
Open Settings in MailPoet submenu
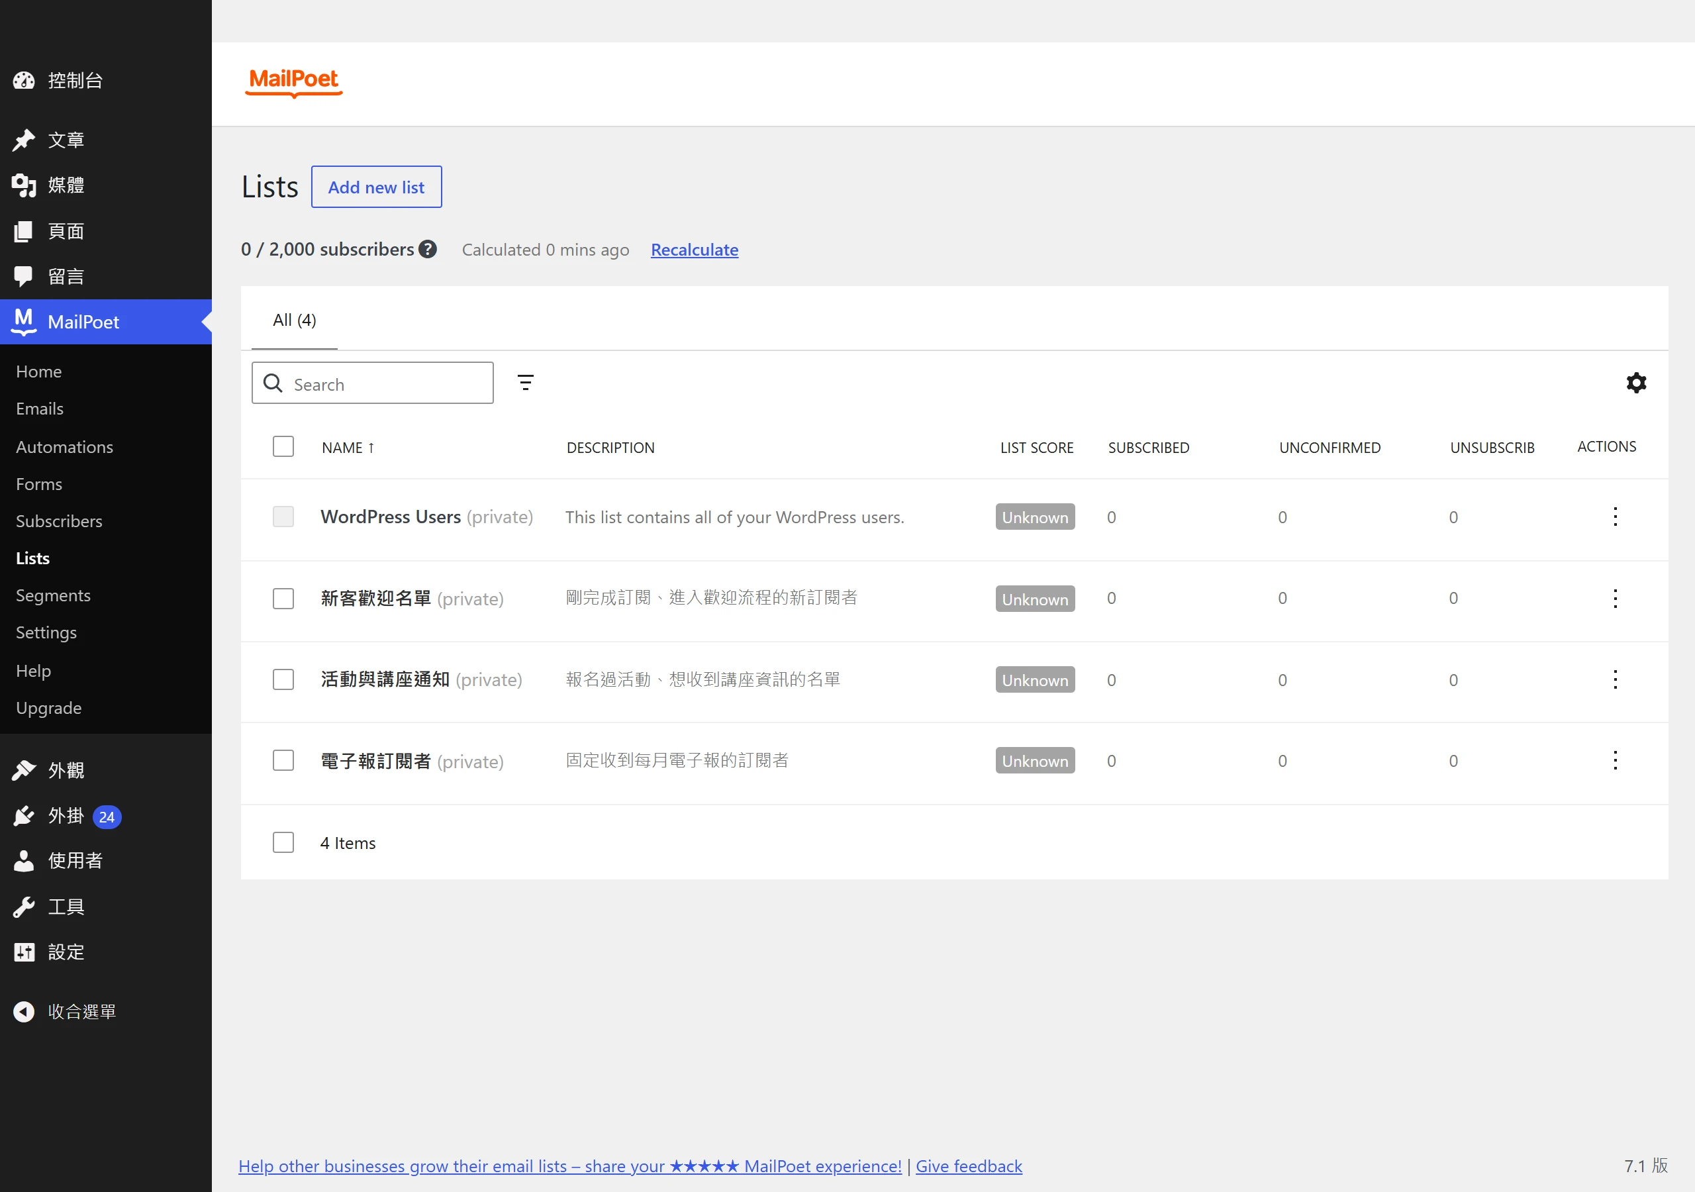coord(46,632)
